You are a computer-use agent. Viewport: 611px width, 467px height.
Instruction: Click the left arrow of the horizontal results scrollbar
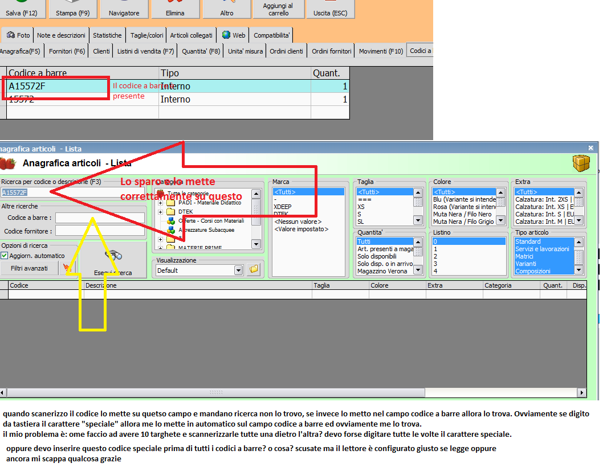coord(3,392)
